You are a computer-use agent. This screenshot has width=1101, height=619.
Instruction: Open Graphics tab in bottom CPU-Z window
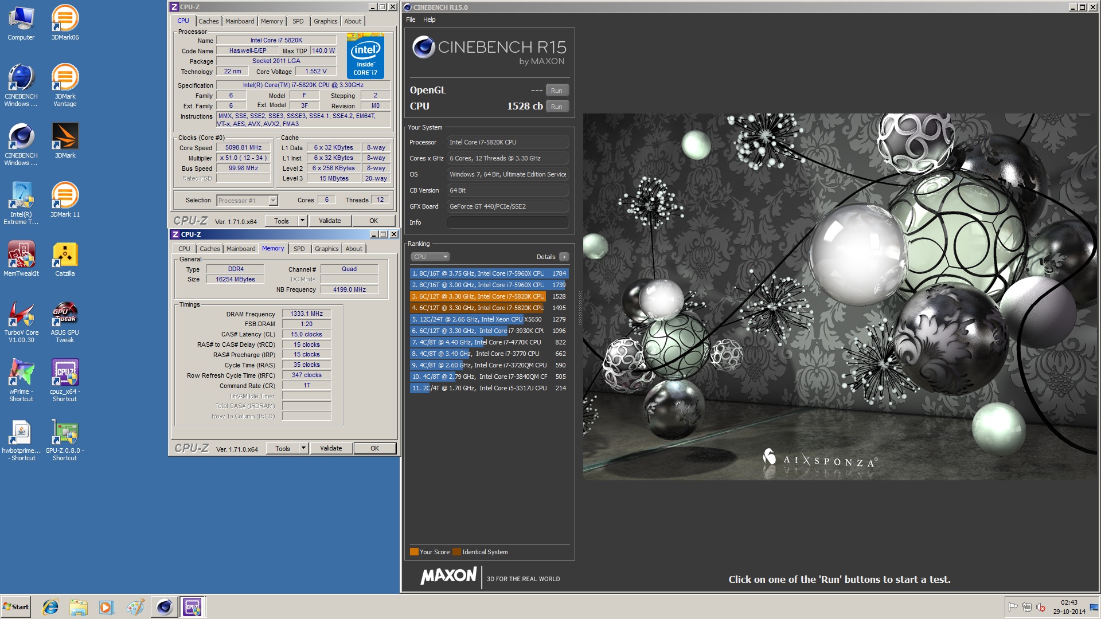(x=326, y=249)
